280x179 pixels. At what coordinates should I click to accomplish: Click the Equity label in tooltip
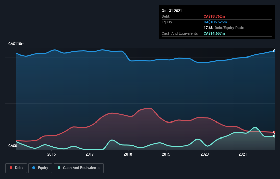(x=167, y=22)
